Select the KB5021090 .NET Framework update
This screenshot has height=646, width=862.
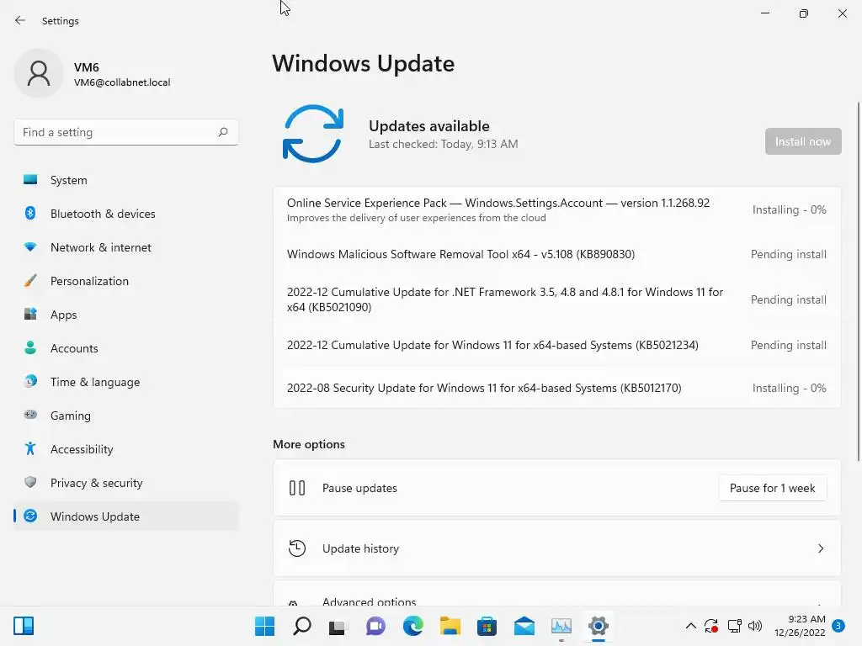557,299
